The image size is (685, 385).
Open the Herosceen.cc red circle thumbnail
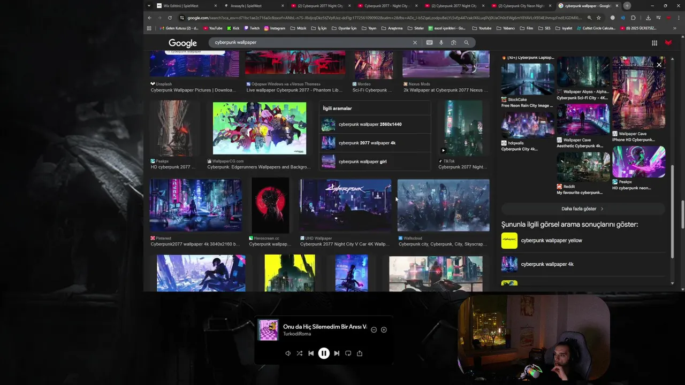[270, 205]
